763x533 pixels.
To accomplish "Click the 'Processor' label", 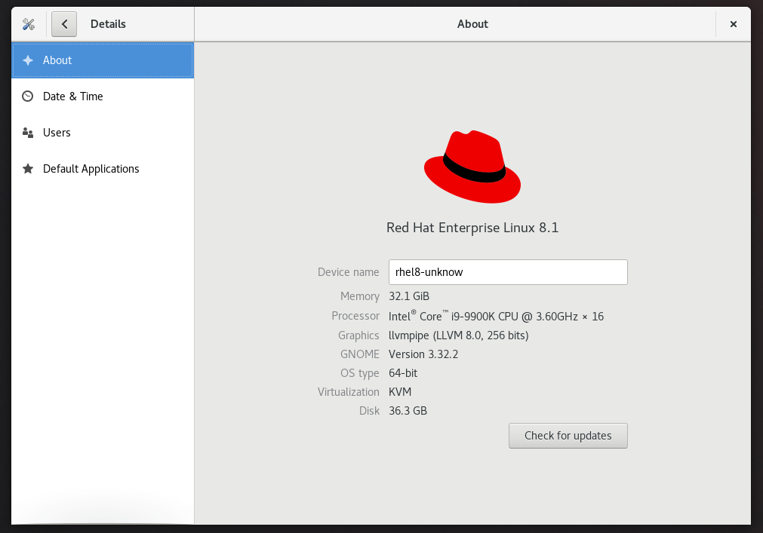I will click(355, 316).
